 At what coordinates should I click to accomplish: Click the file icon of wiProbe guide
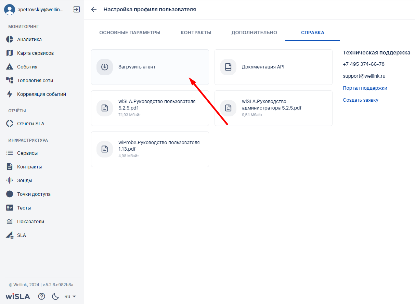(105, 149)
